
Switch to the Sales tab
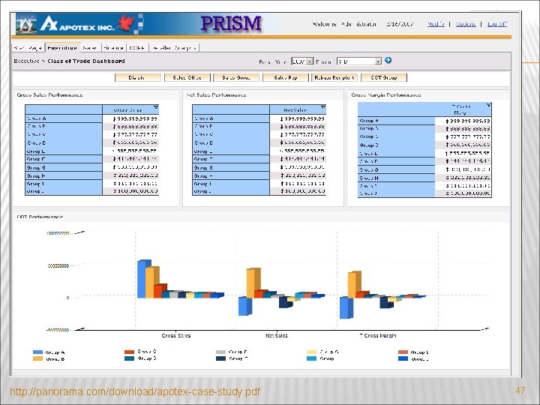(90, 48)
